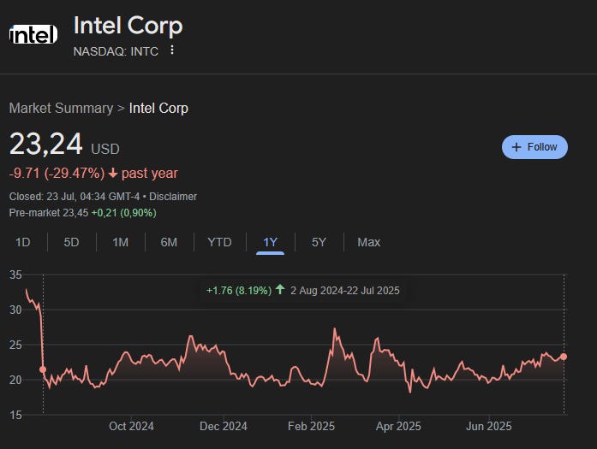Click the chart start marker dot at 2 Aug 2024

pyautogui.click(x=43, y=369)
